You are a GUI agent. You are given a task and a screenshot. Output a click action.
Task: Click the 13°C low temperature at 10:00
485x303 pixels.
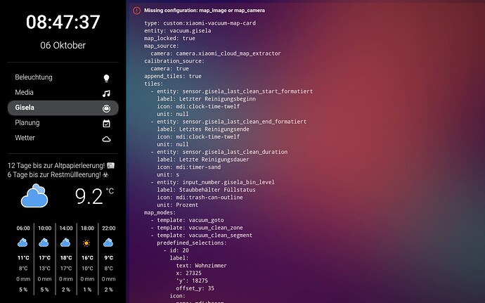(44, 269)
